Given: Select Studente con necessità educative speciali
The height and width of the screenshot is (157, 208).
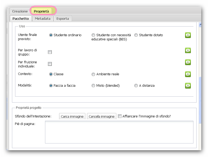Looking at the screenshot, I should point(93,35).
